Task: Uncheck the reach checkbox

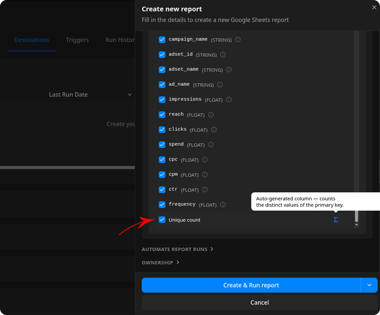Action: coord(162,114)
